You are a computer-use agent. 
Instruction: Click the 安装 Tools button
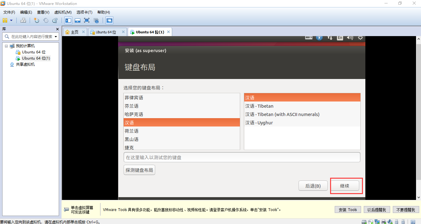[x=348, y=210]
